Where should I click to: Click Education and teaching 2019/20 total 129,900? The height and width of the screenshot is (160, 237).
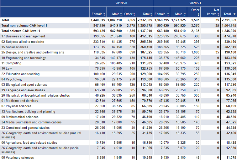[x=146, y=74]
